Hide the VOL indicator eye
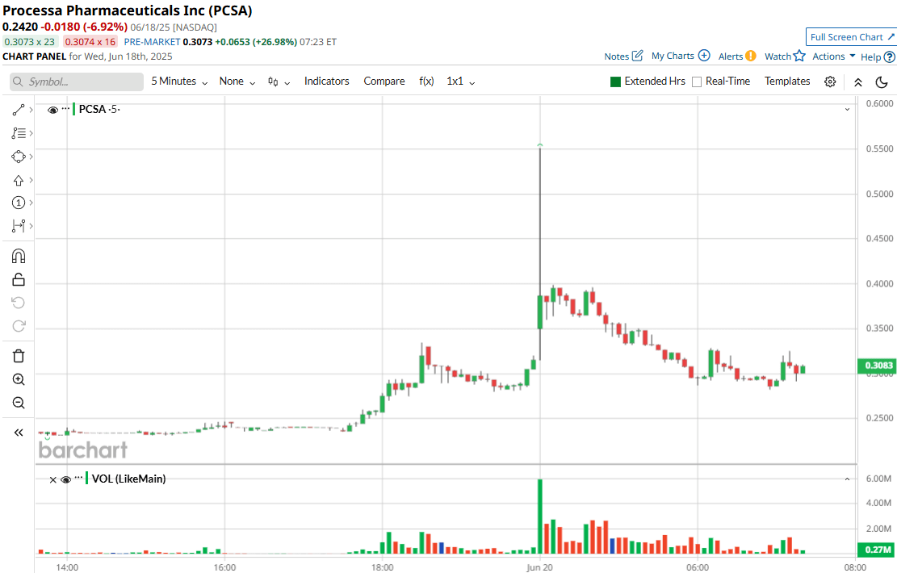 [65, 479]
